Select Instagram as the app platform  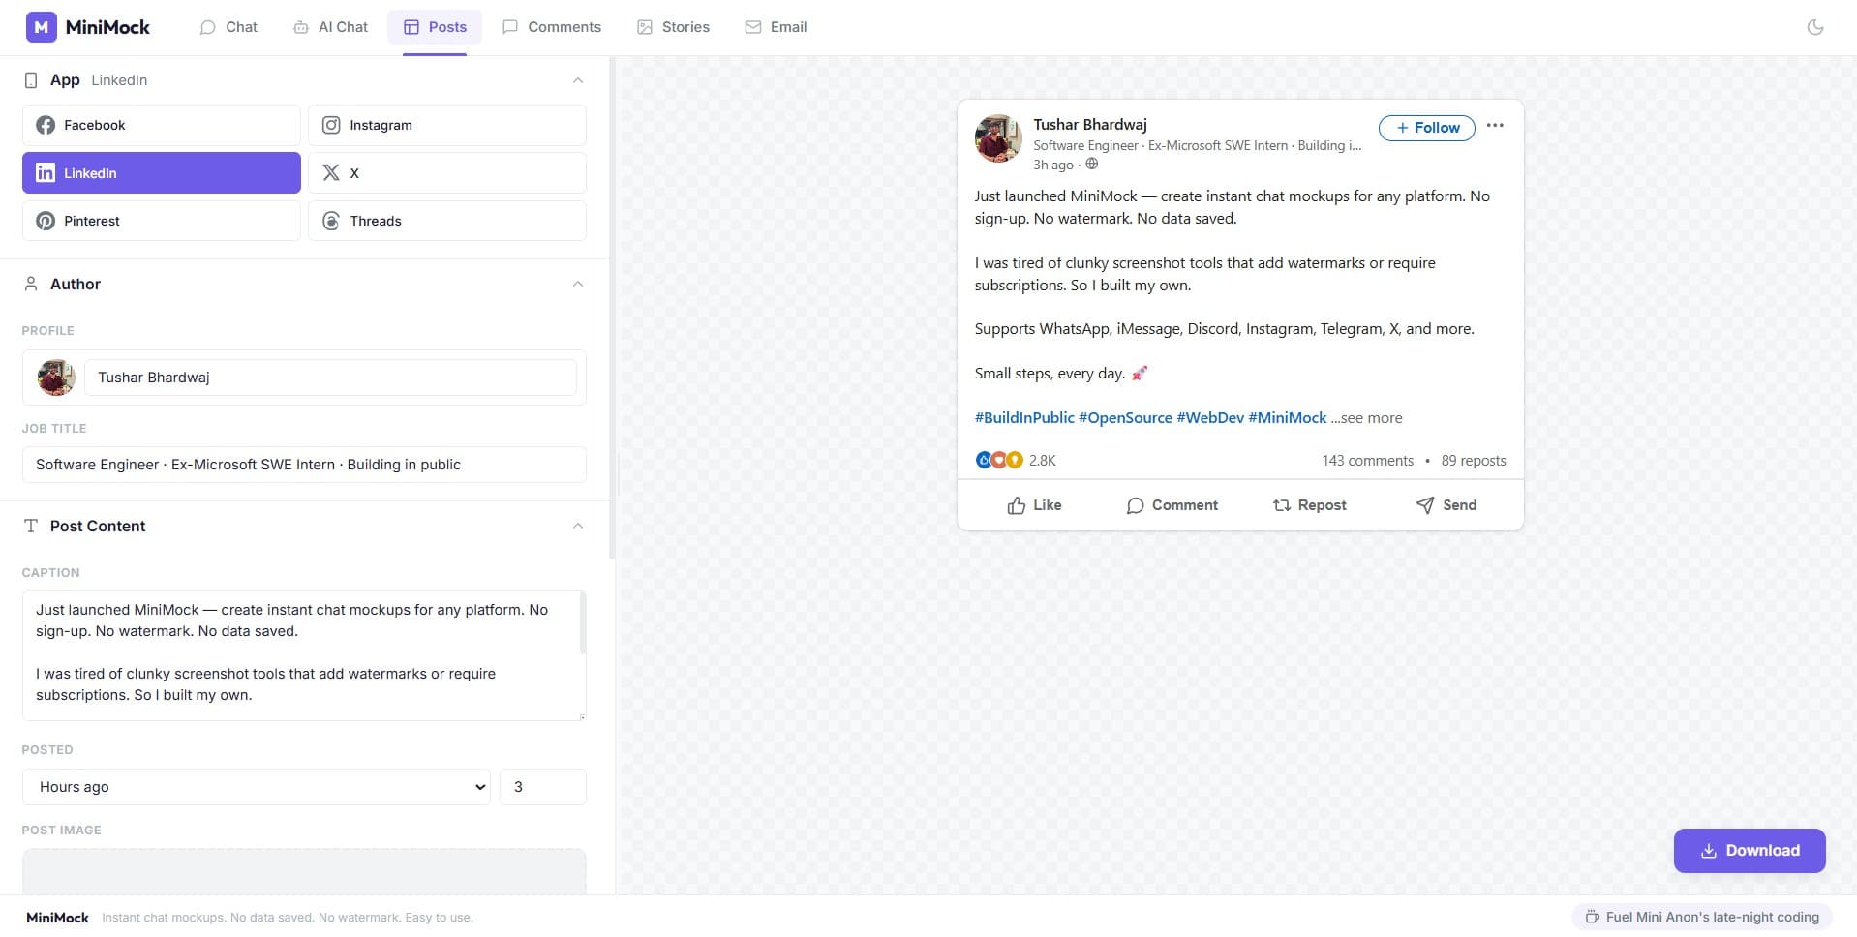pos(446,126)
